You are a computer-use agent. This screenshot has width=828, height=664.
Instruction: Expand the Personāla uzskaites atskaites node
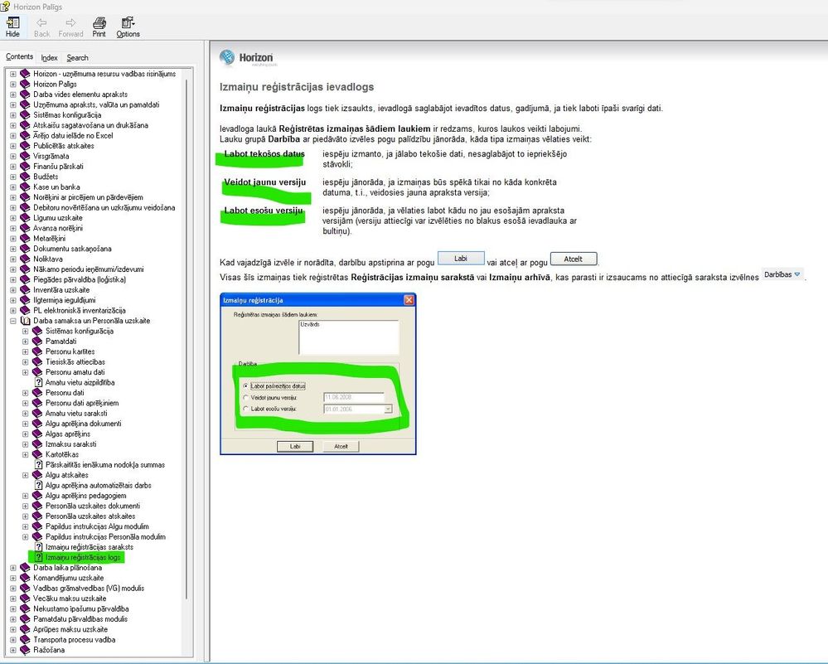point(25,516)
